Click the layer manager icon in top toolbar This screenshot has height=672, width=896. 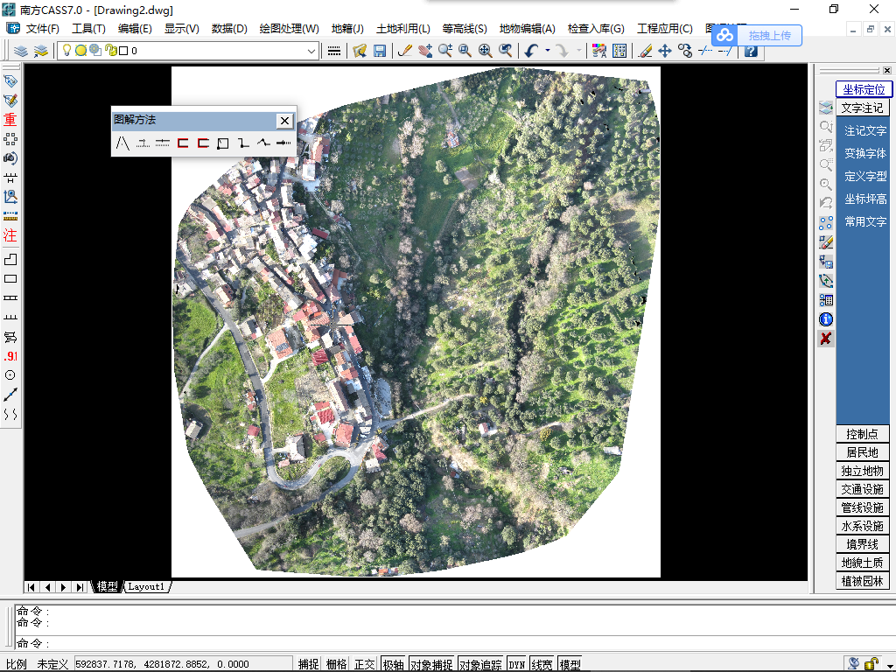(x=21, y=51)
